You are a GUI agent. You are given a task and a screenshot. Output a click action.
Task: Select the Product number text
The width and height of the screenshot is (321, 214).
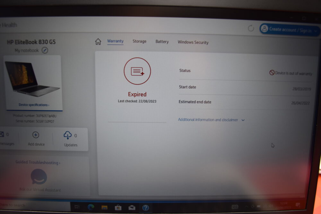pos(35,116)
